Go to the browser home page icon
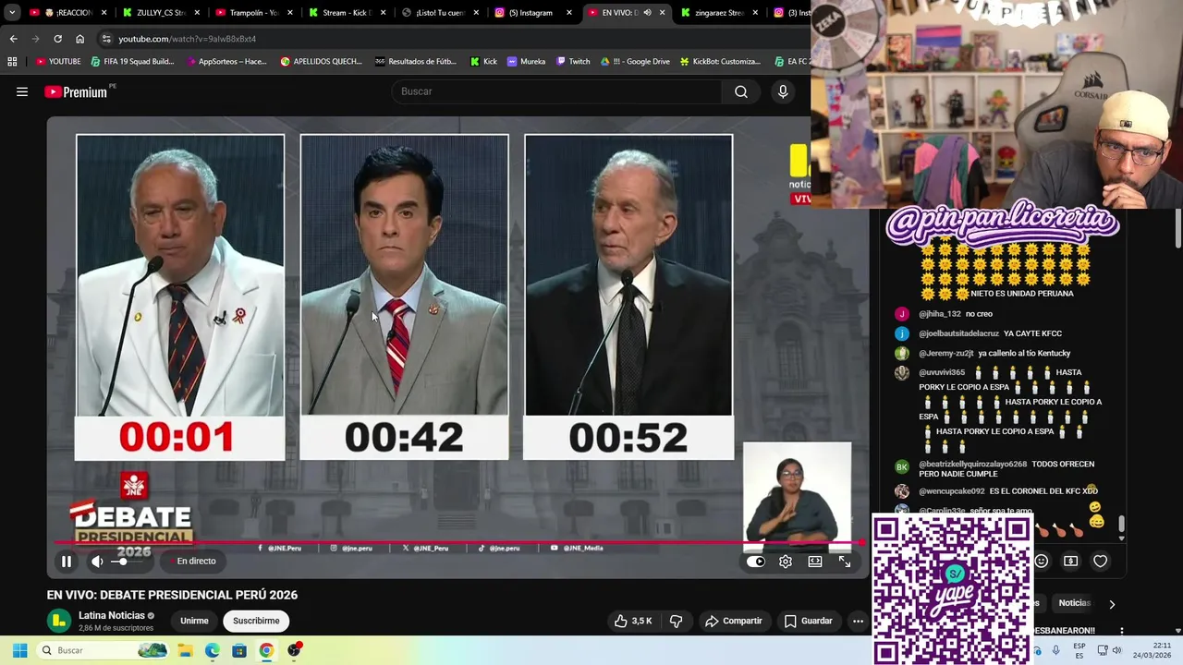The height and width of the screenshot is (665, 1183). (80, 39)
